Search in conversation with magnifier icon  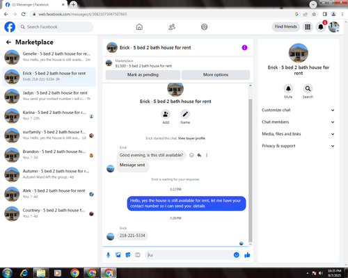[308, 88]
